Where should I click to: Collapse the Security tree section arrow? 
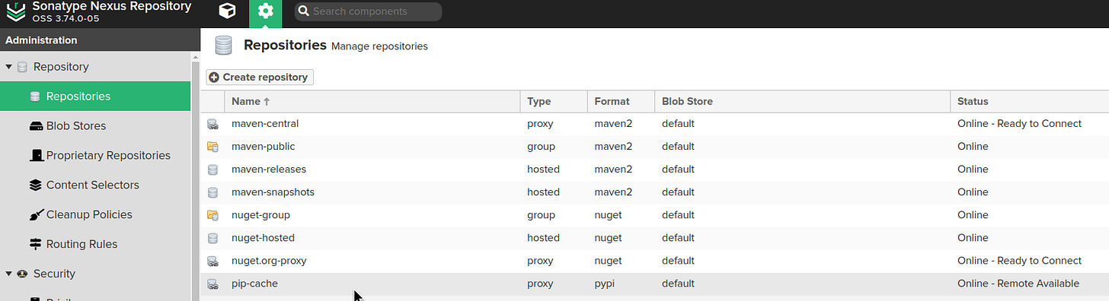coord(8,274)
